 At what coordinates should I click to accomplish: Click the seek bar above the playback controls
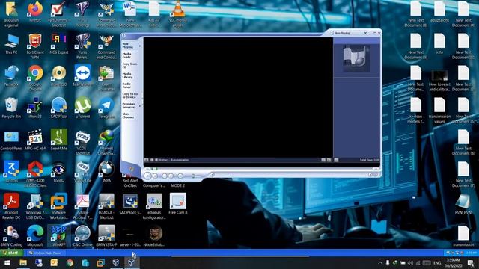261,169
